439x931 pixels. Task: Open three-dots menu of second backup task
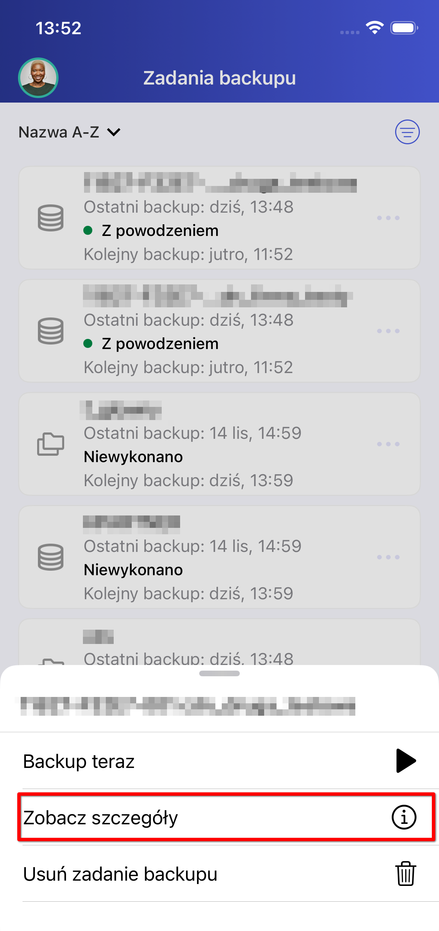point(388,331)
